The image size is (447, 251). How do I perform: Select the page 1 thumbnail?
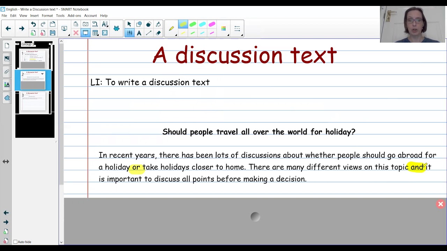click(x=32, y=59)
